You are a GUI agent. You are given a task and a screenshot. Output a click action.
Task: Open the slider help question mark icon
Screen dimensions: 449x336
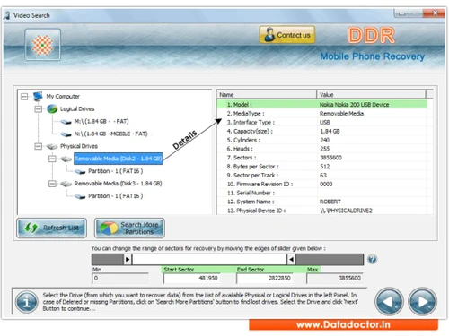372,259
